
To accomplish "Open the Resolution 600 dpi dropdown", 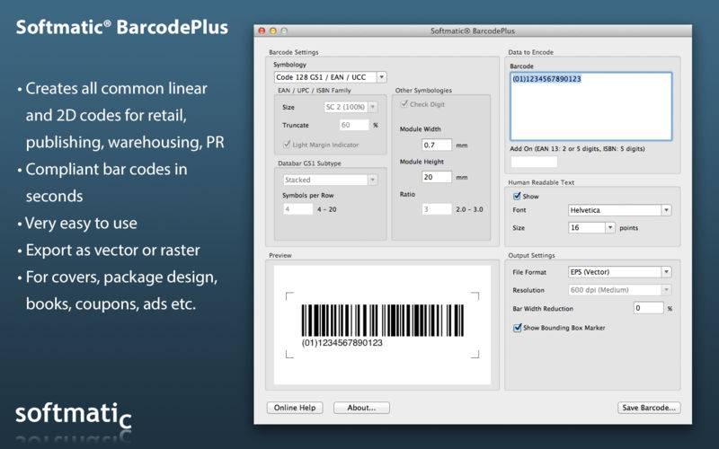I will pyautogui.click(x=619, y=289).
